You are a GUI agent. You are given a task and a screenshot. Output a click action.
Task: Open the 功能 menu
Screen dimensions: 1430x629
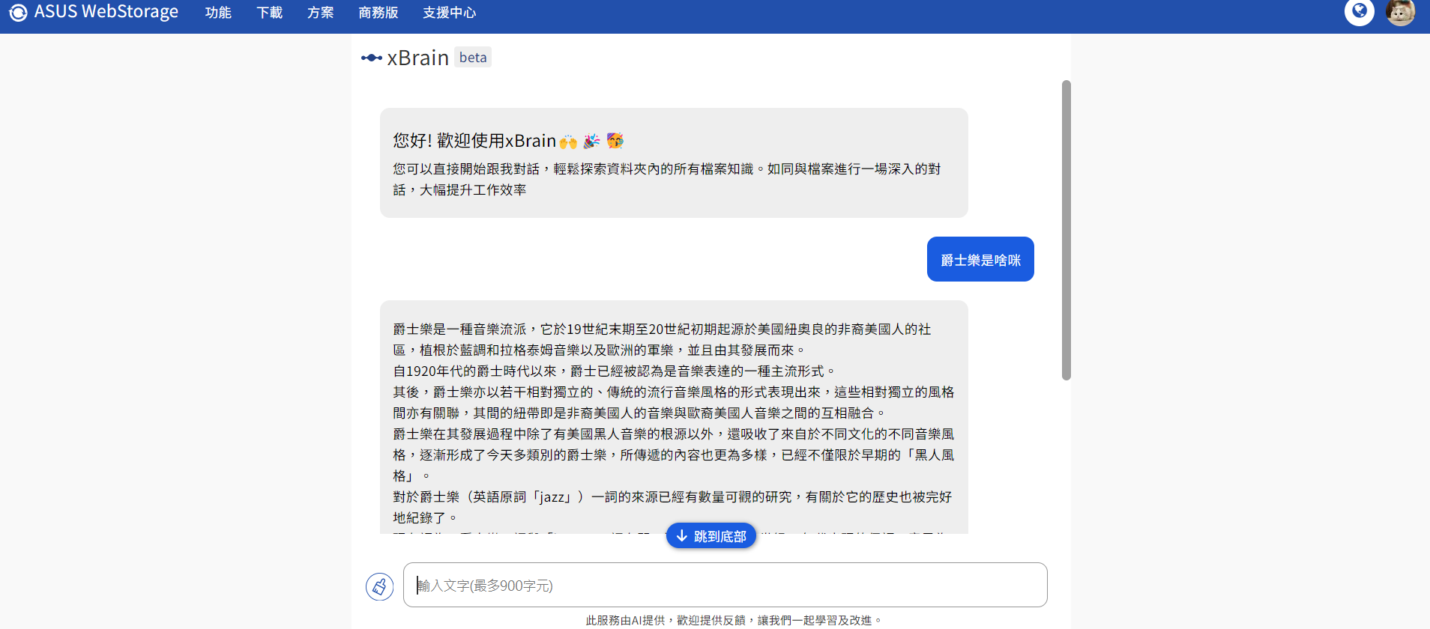(218, 13)
